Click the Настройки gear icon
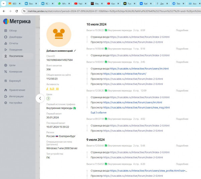This screenshot has height=179, width=201. pos(6,103)
